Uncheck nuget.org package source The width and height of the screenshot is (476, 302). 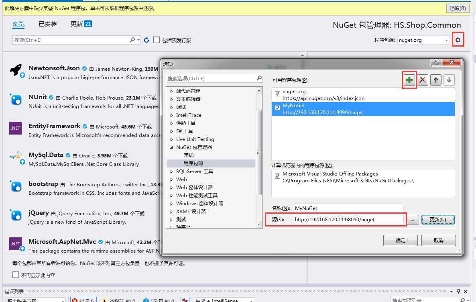point(277,94)
